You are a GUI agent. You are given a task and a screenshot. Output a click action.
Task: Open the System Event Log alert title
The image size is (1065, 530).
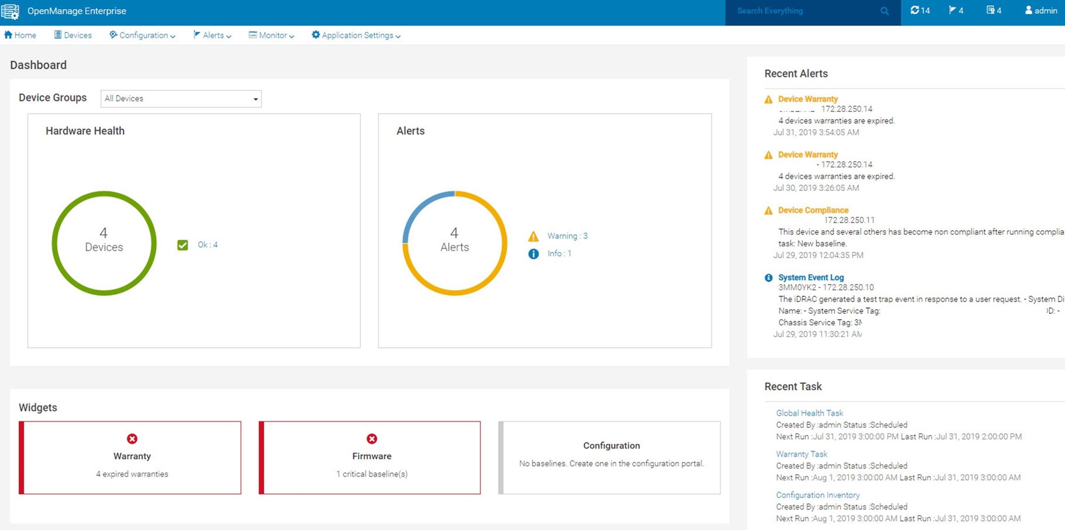[x=811, y=277]
